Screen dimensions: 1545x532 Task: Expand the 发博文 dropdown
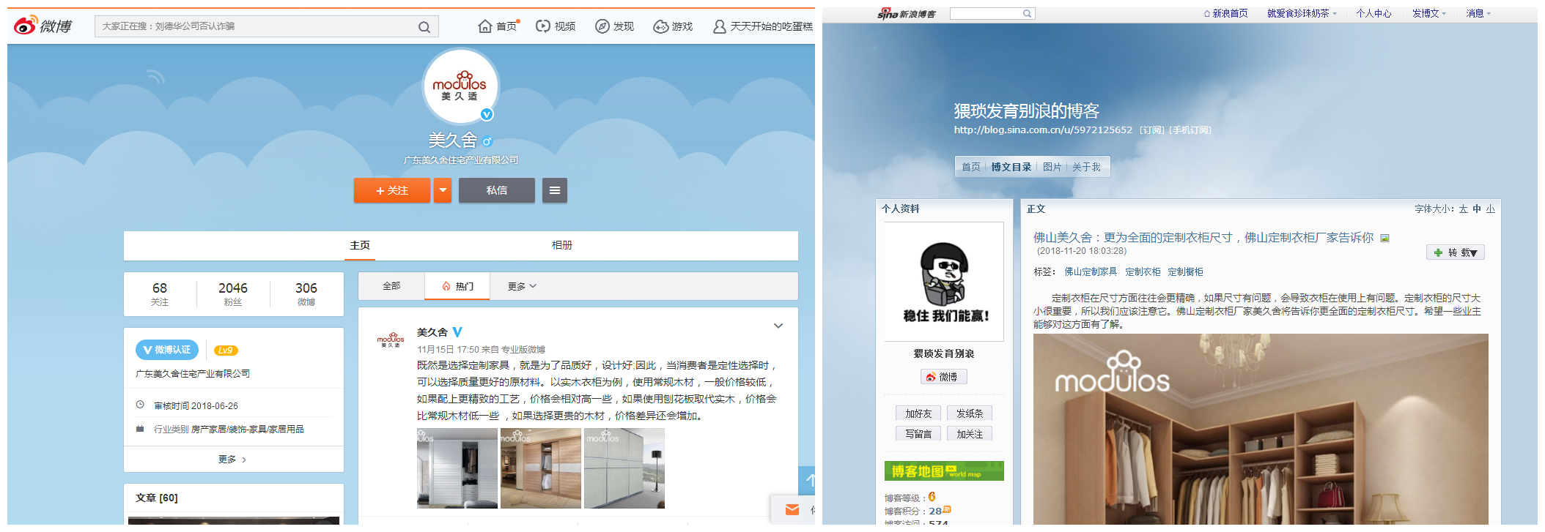click(x=1429, y=13)
